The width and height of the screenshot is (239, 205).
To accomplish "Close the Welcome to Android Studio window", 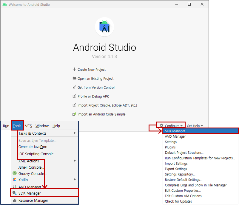I will pyautogui.click(x=202, y=4).
